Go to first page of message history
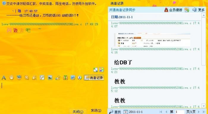The height and width of the screenshot is (114, 208). pyautogui.click(x=161, y=112)
